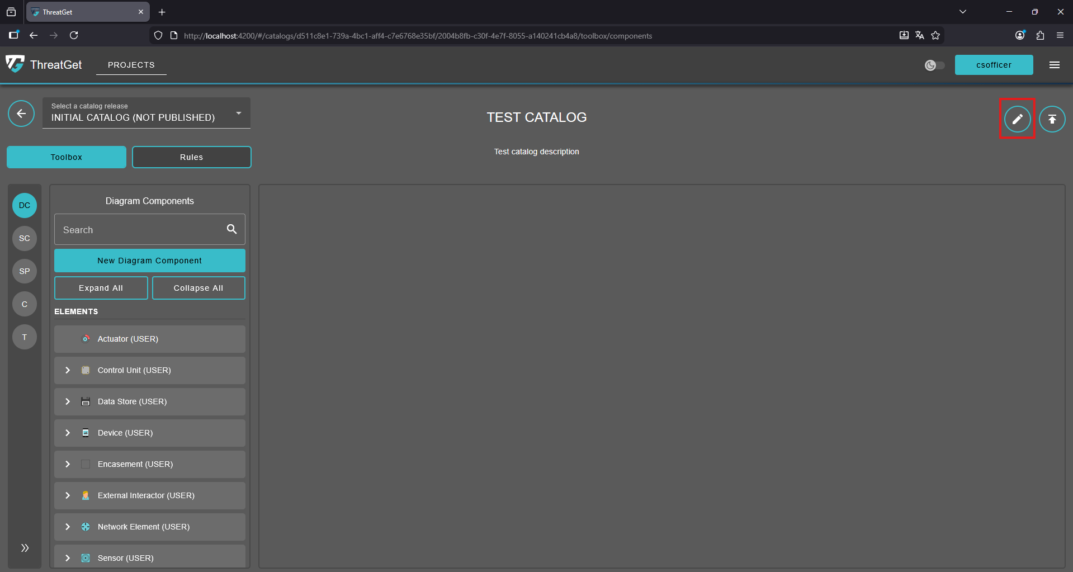The width and height of the screenshot is (1073, 572).
Task: Click the search magnifier in Diagram Components
Action: click(231, 229)
